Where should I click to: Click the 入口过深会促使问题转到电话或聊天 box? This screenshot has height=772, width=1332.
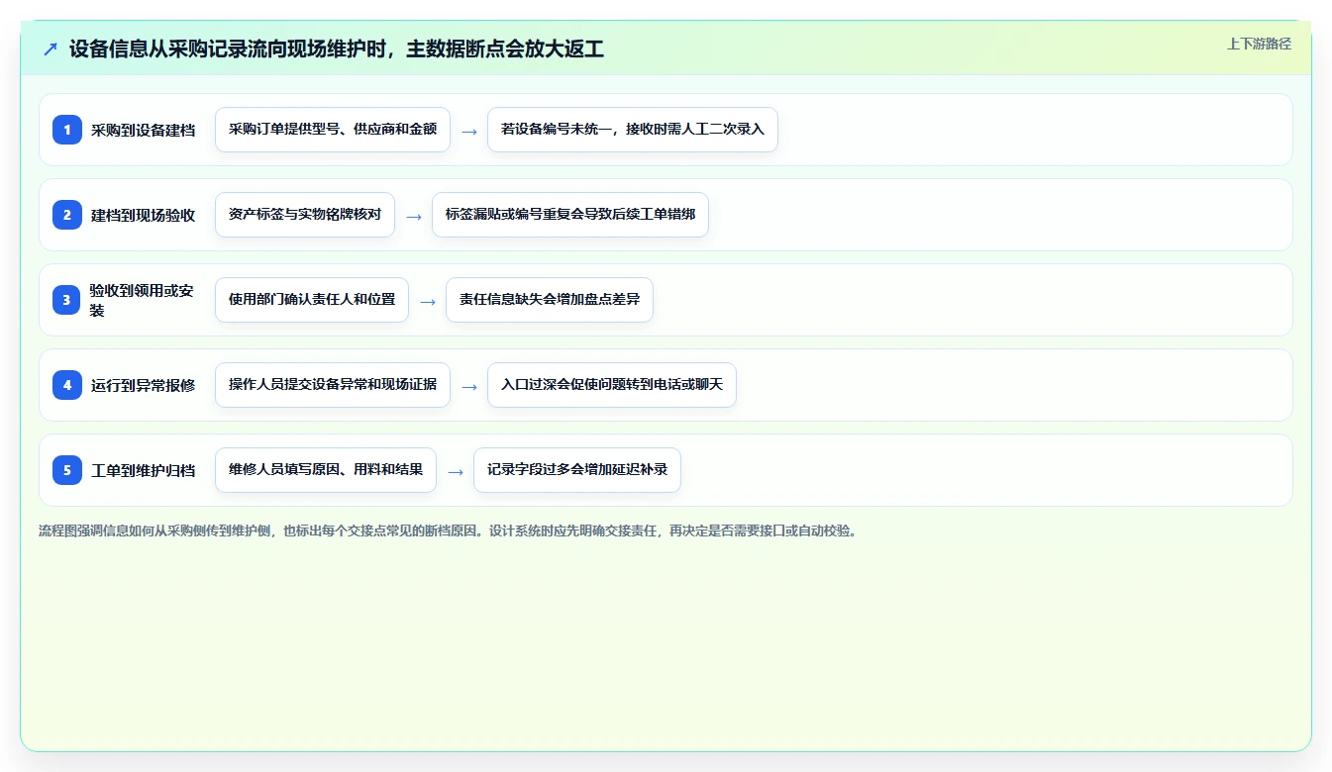pos(612,385)
